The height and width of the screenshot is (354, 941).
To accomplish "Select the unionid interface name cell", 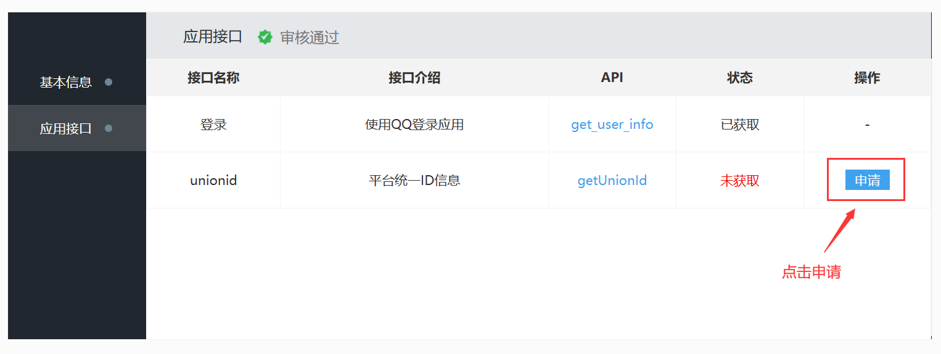I will [213, 181].
